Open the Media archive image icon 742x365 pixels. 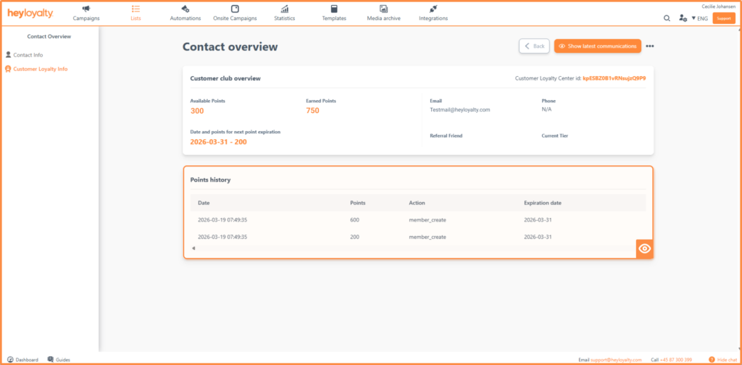384,9
